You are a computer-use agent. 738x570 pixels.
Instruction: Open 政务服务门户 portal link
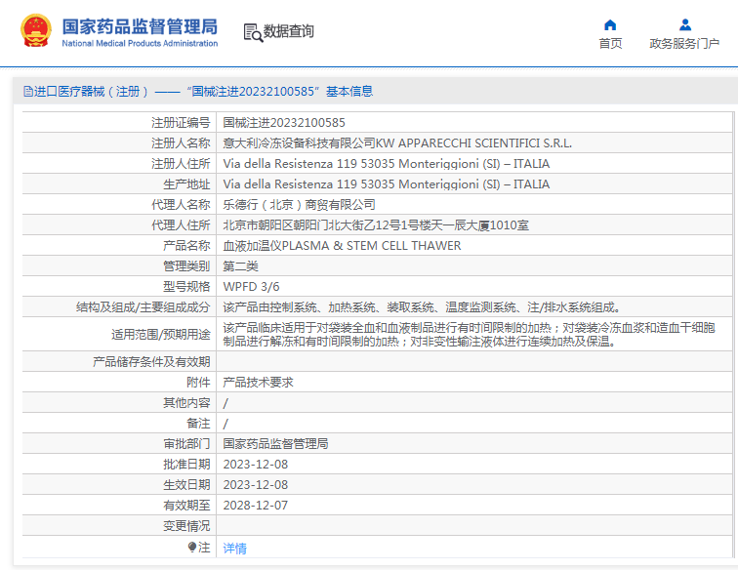click(x=684, y=44)
